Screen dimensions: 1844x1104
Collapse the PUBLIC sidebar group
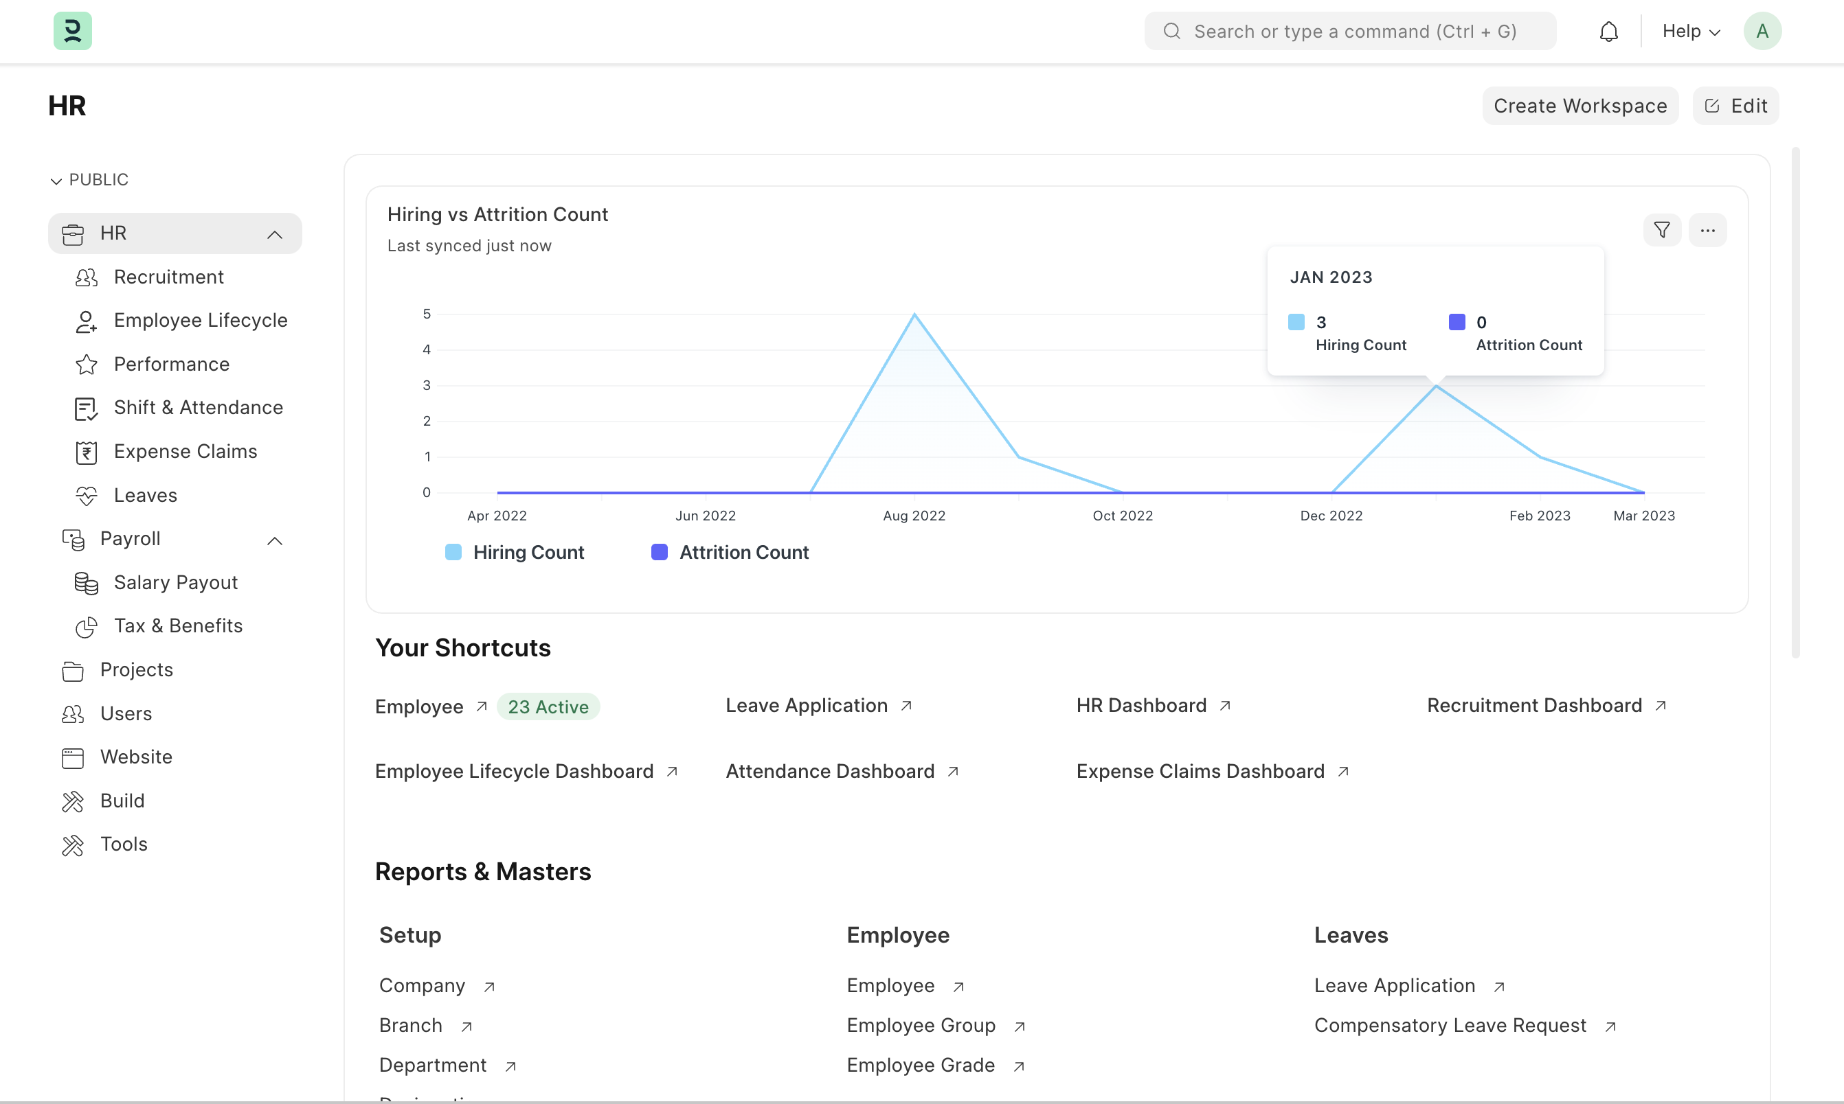pos(89,180)
